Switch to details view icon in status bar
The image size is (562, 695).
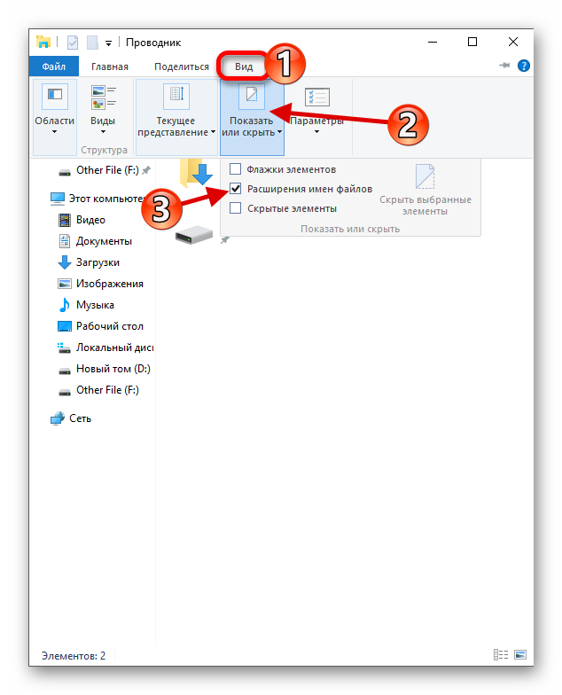(501, 654)
